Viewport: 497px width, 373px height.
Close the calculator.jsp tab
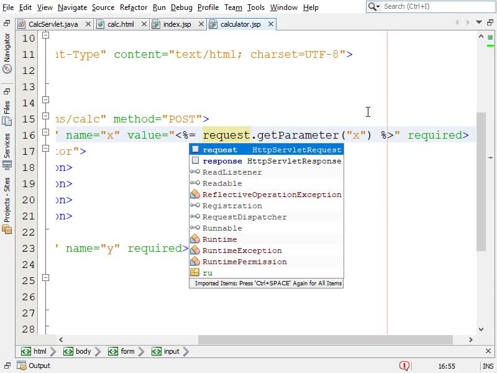click(x=271, y=24)
